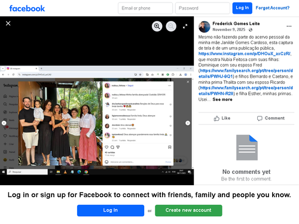
Task: Click the Comment speech bubble button
Action: tap(271, 118)
